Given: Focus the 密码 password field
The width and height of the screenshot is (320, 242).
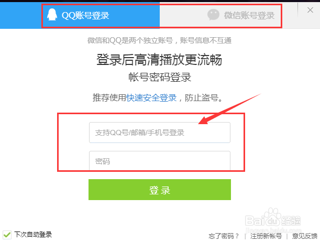Looking at the screenshot, I should pos(160,161).
